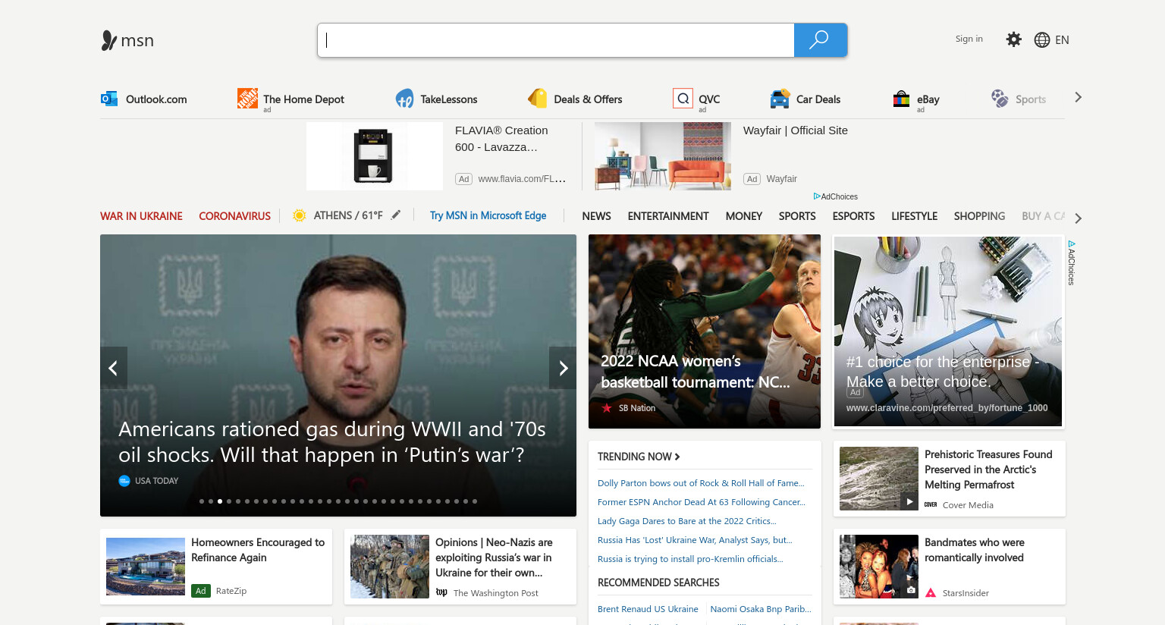Open Outlook.com shortcut icon
This screenshot has height=625, width=1165.
click(x=109, y=99)
